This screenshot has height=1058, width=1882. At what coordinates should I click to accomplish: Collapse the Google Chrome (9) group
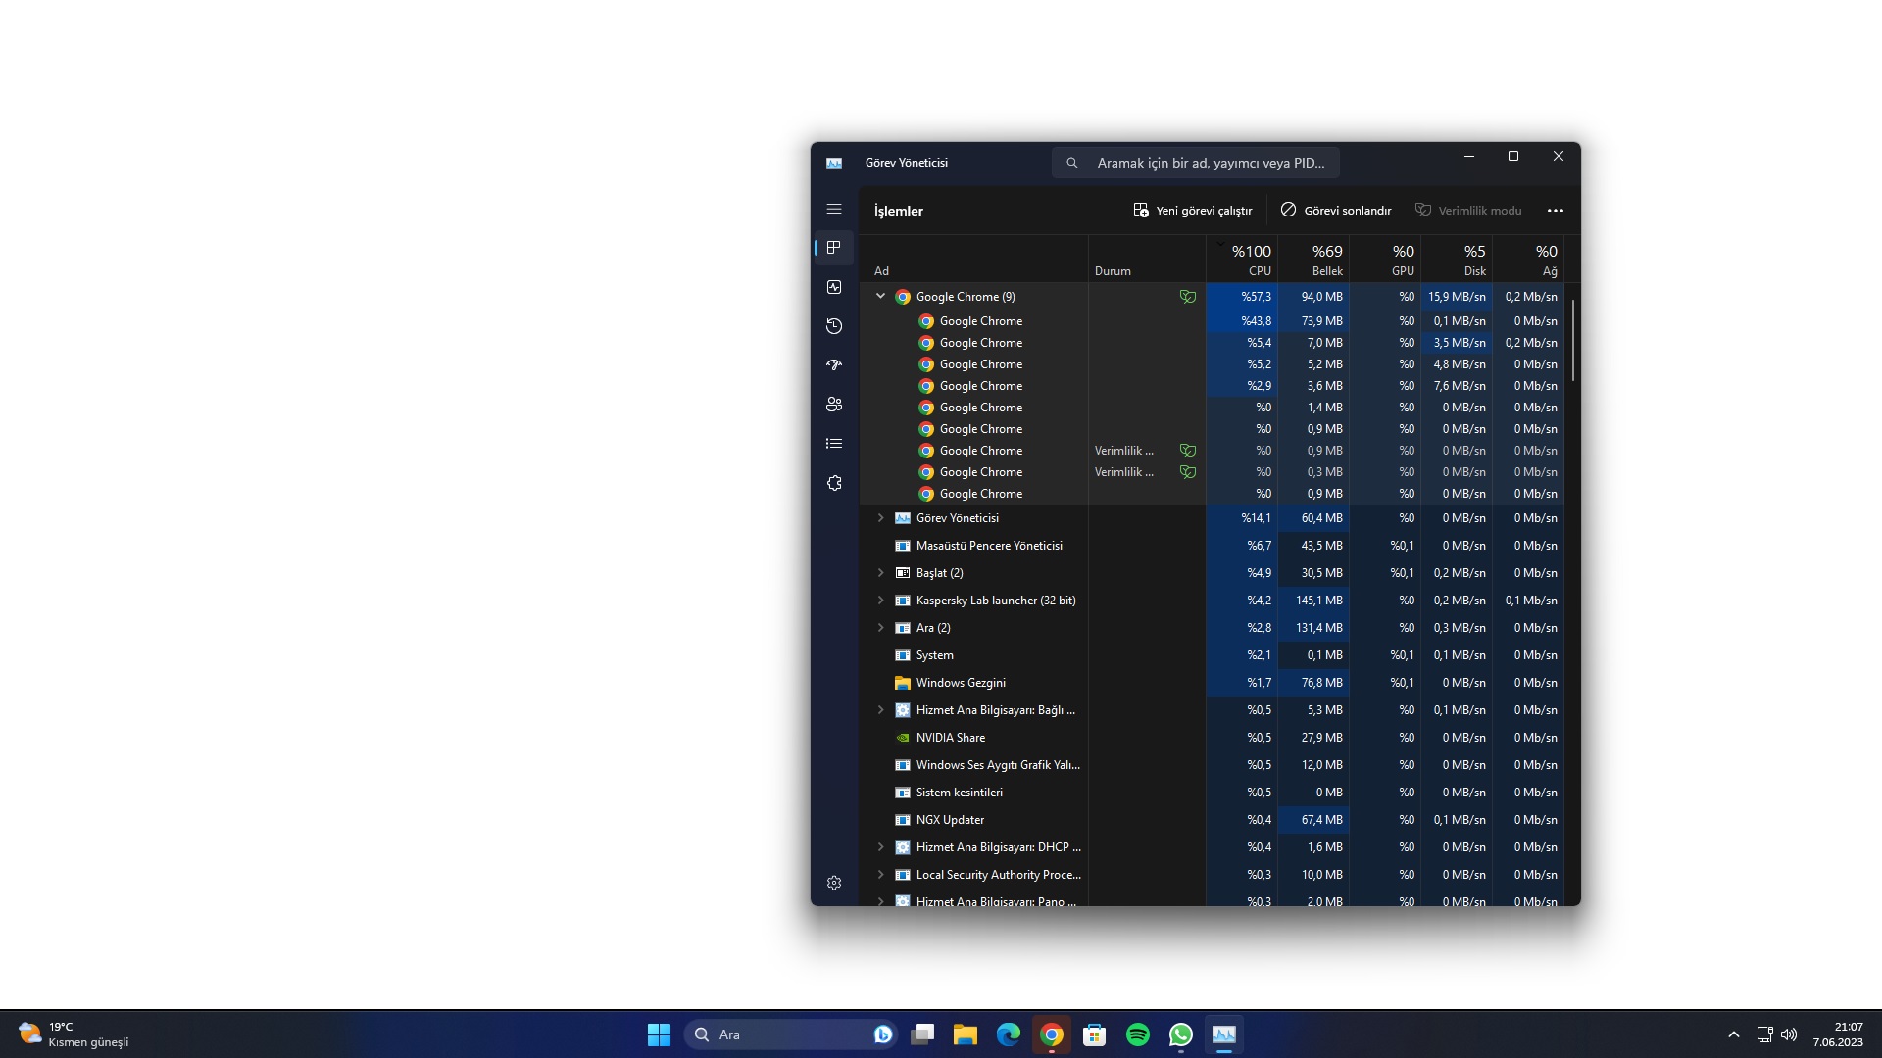tap(880, 296)
